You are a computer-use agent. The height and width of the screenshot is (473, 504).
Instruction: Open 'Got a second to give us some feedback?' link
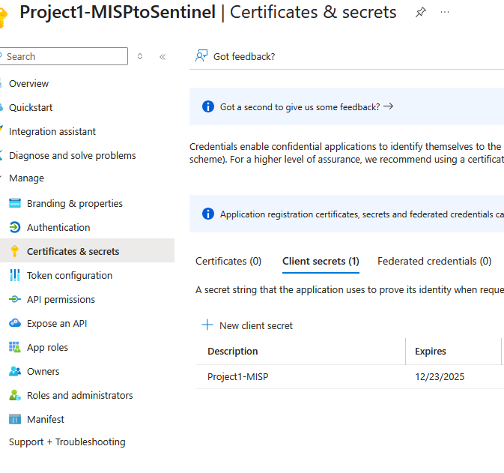300,107
